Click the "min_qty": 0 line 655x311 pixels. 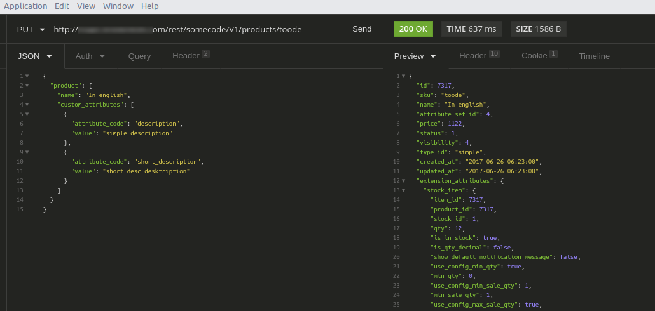[453, 276]
